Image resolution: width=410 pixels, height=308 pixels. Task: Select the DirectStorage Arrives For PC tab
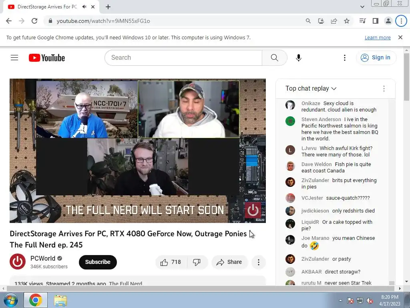pos(47,7)
